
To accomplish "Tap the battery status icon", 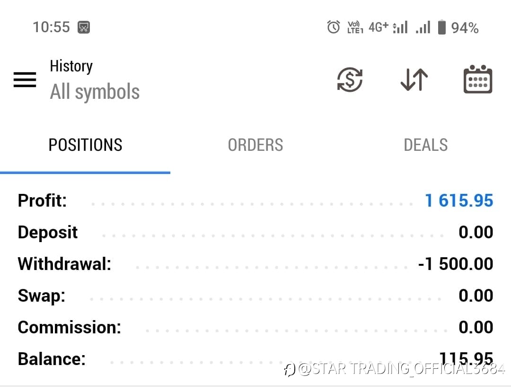I will (442, 27).
